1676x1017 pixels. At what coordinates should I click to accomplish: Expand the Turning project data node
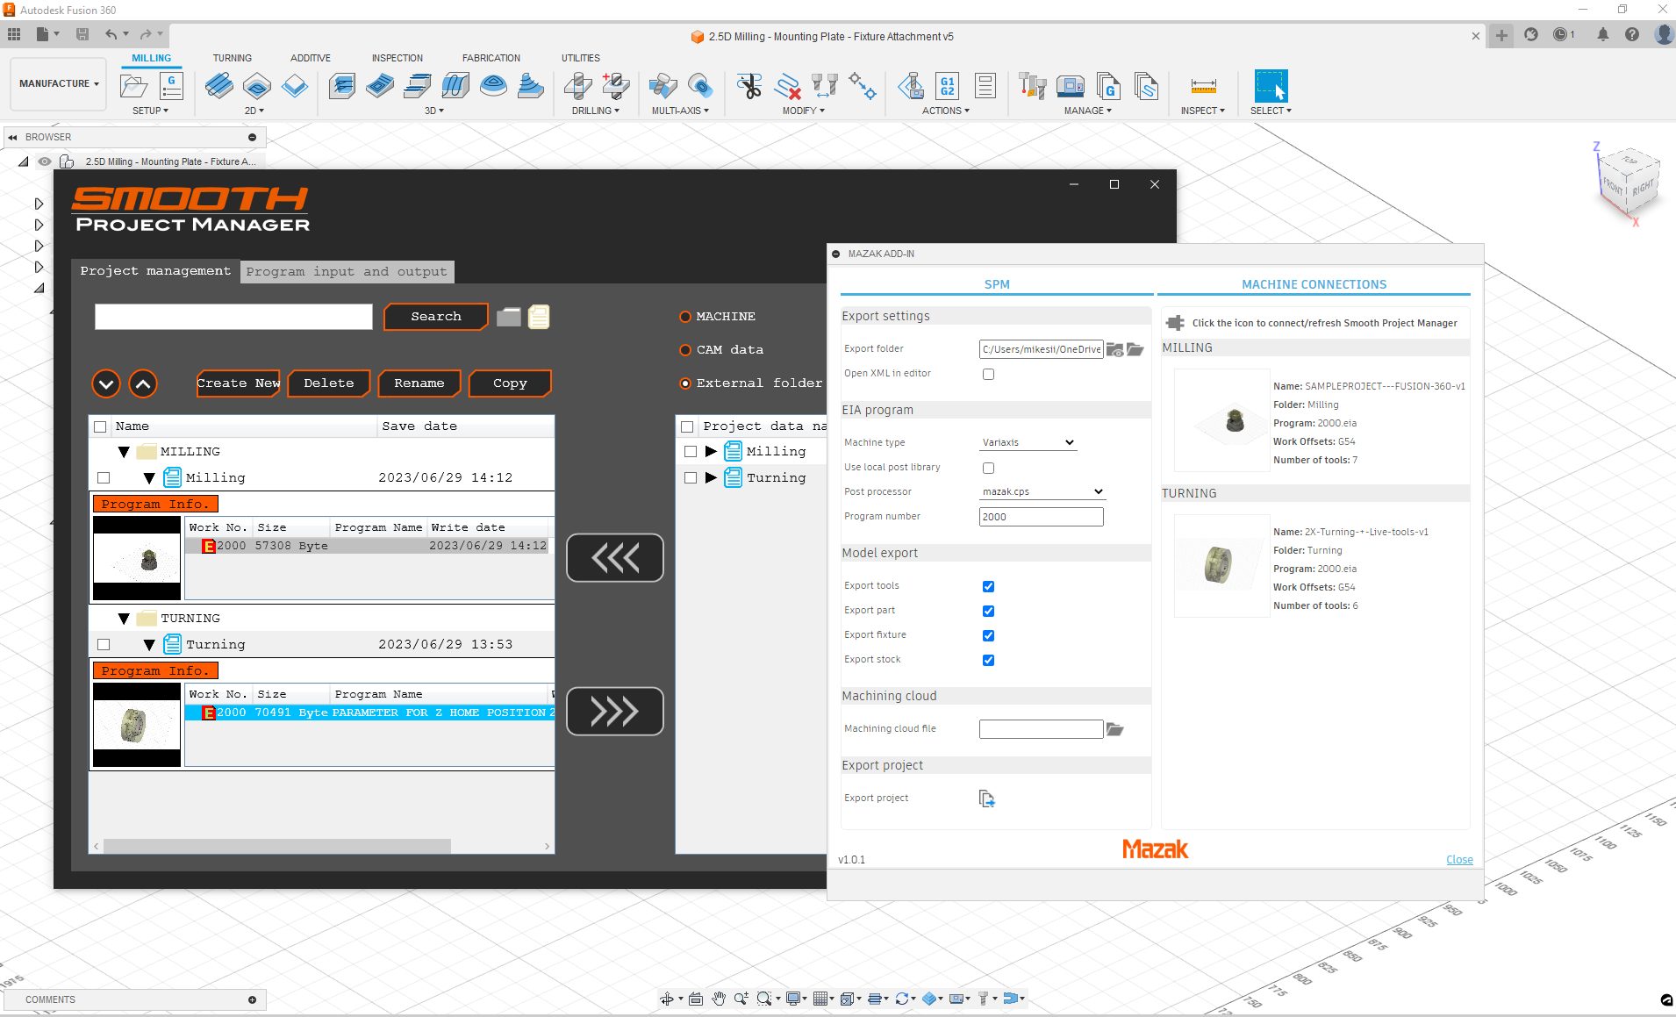[x=711, y=478]
